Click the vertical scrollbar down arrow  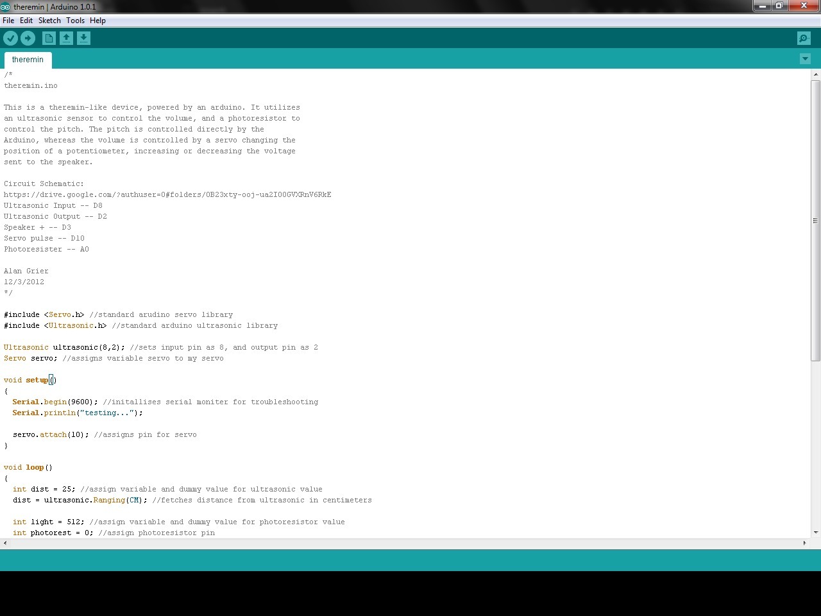coord(816,532)
